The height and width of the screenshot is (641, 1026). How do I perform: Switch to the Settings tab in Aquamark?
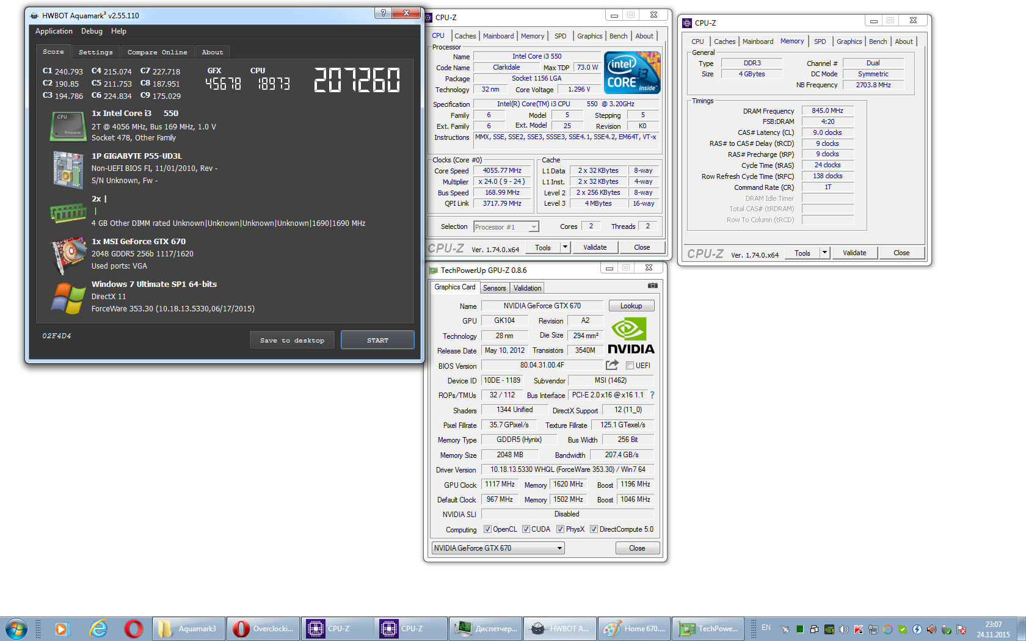(x=96, y=52)
